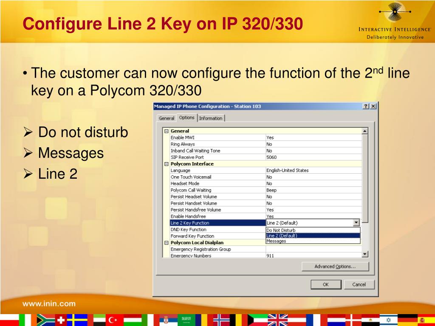This screenshot has height=326, width=435.
Task: Click the vertical scrollbar thumb
Action: (x=365, y=179)
